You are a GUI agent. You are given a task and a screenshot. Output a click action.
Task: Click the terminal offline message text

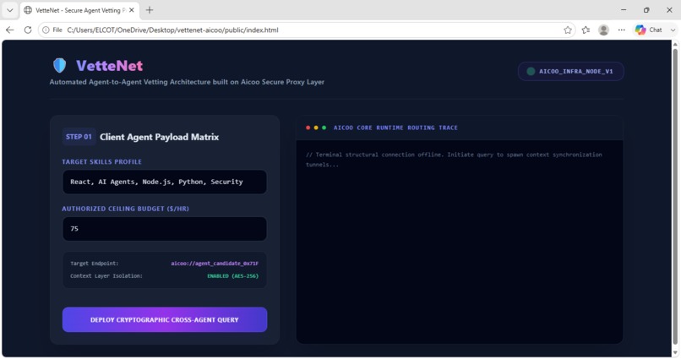[x=454, y=160]
